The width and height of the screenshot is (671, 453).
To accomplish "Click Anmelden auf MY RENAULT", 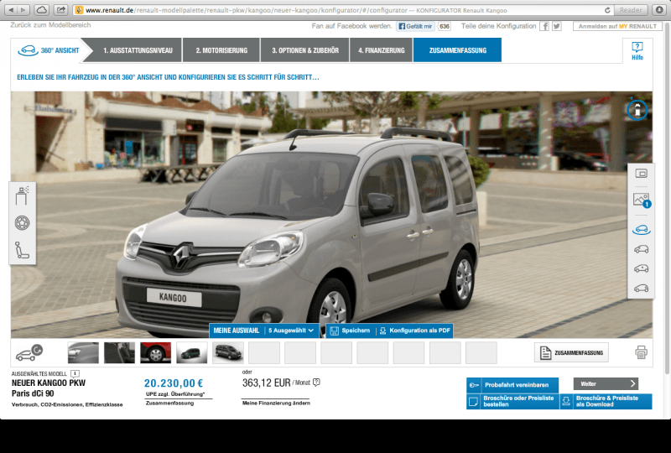I will 617,26.
